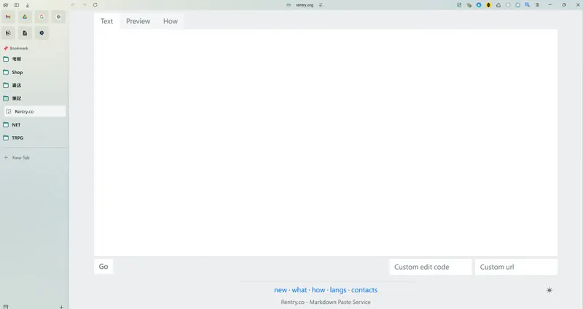The height and width of the screenshot is (309, 583).
Task: Open the 'what' footer link
Action: tap(300, 290)
